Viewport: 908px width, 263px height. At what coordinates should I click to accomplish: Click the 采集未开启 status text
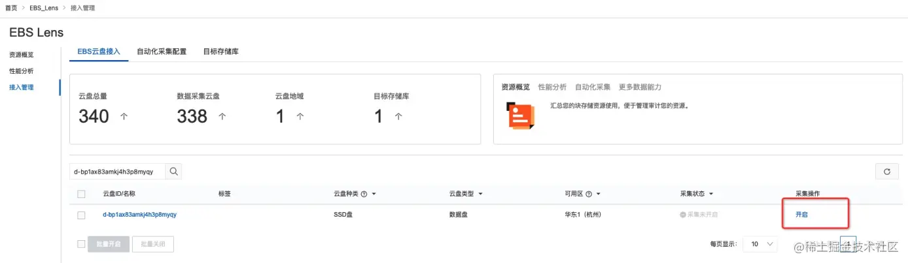coord(702,215)
